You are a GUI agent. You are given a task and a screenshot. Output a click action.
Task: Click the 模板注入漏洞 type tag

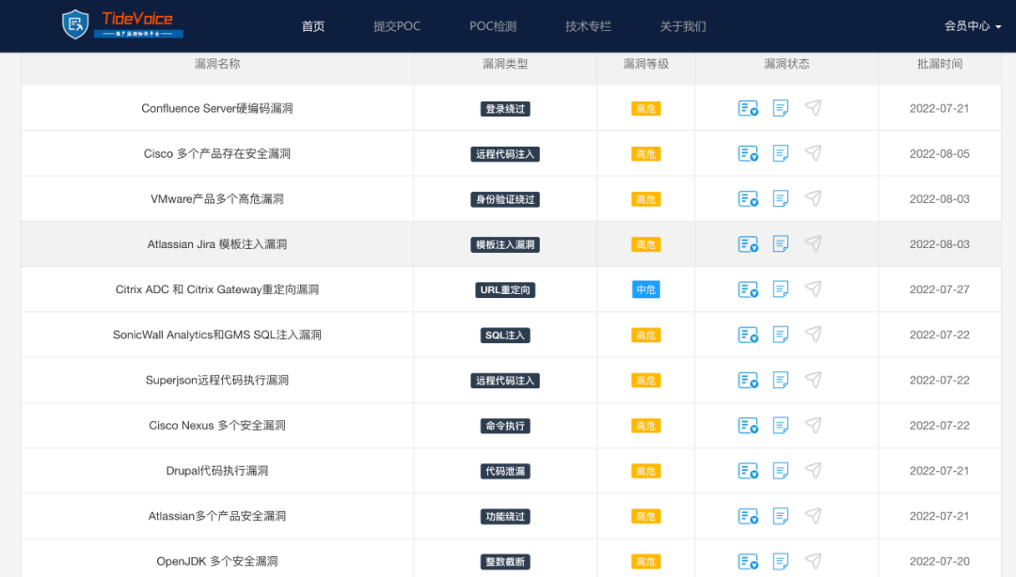[505, 244]
